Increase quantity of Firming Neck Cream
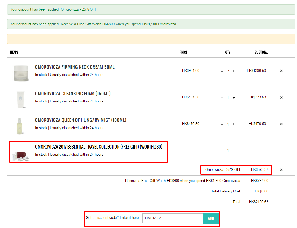This screenshot has height=228, width=297. tap(234, 71)
